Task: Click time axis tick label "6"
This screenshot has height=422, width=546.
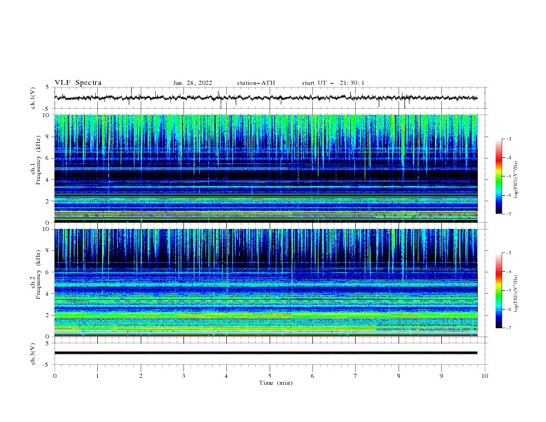Action: (312, 376)
